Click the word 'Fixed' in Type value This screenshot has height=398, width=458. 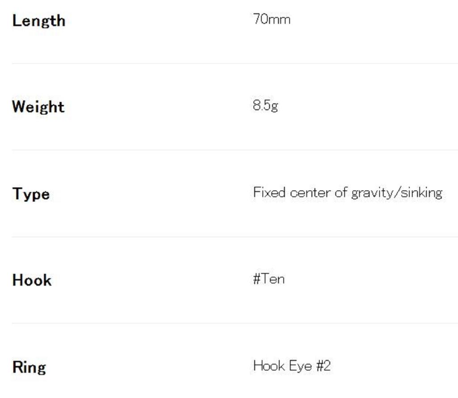[x=269, y=193]
